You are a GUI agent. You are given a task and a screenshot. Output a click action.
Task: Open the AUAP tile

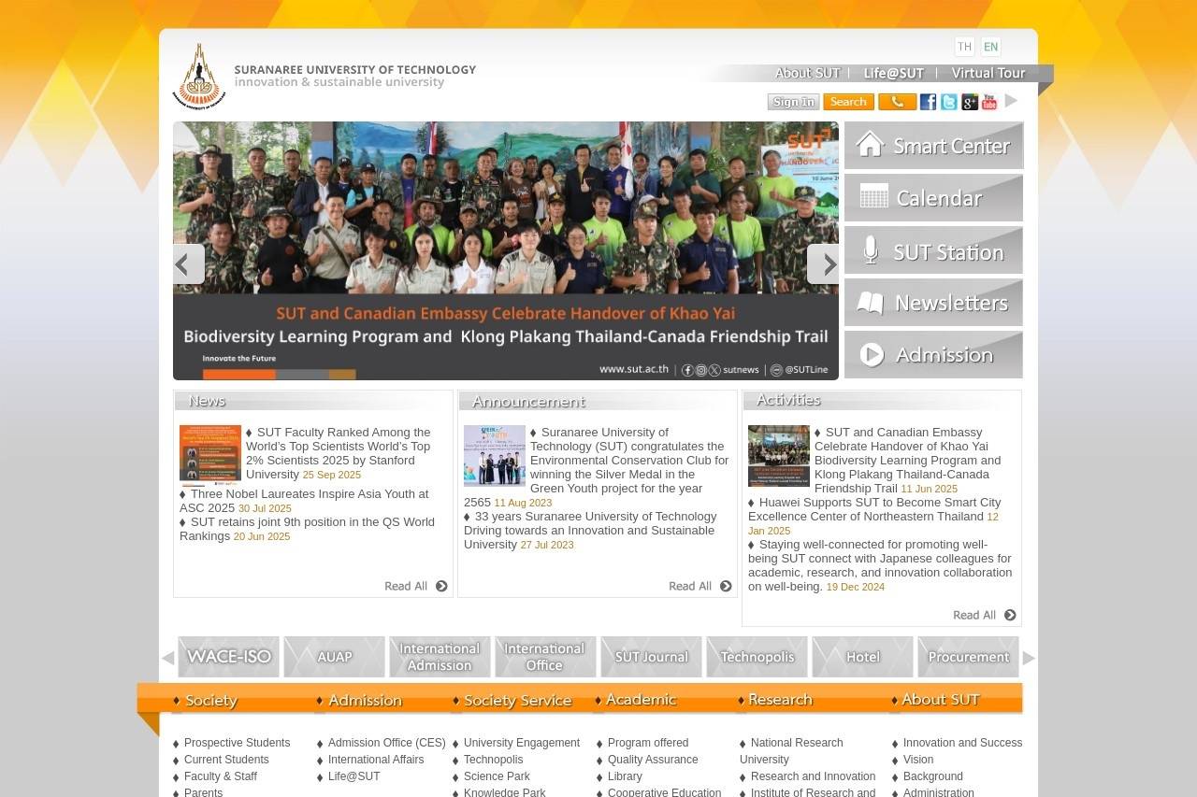(335, 657)
